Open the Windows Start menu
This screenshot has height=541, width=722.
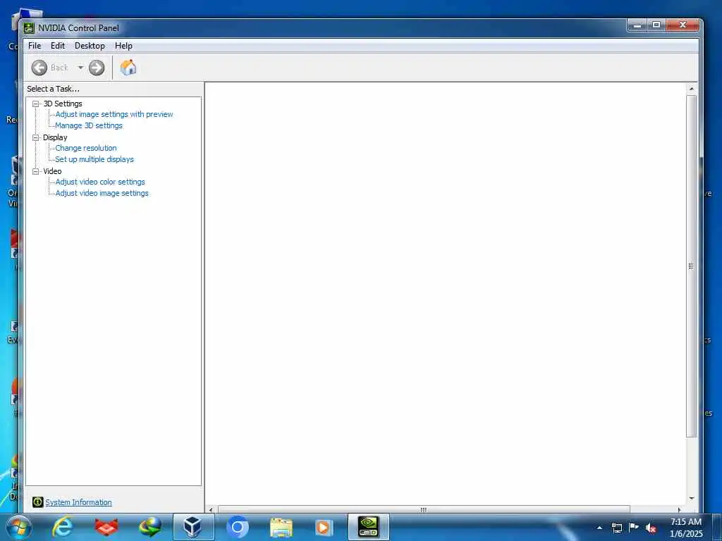coord(19,527)
